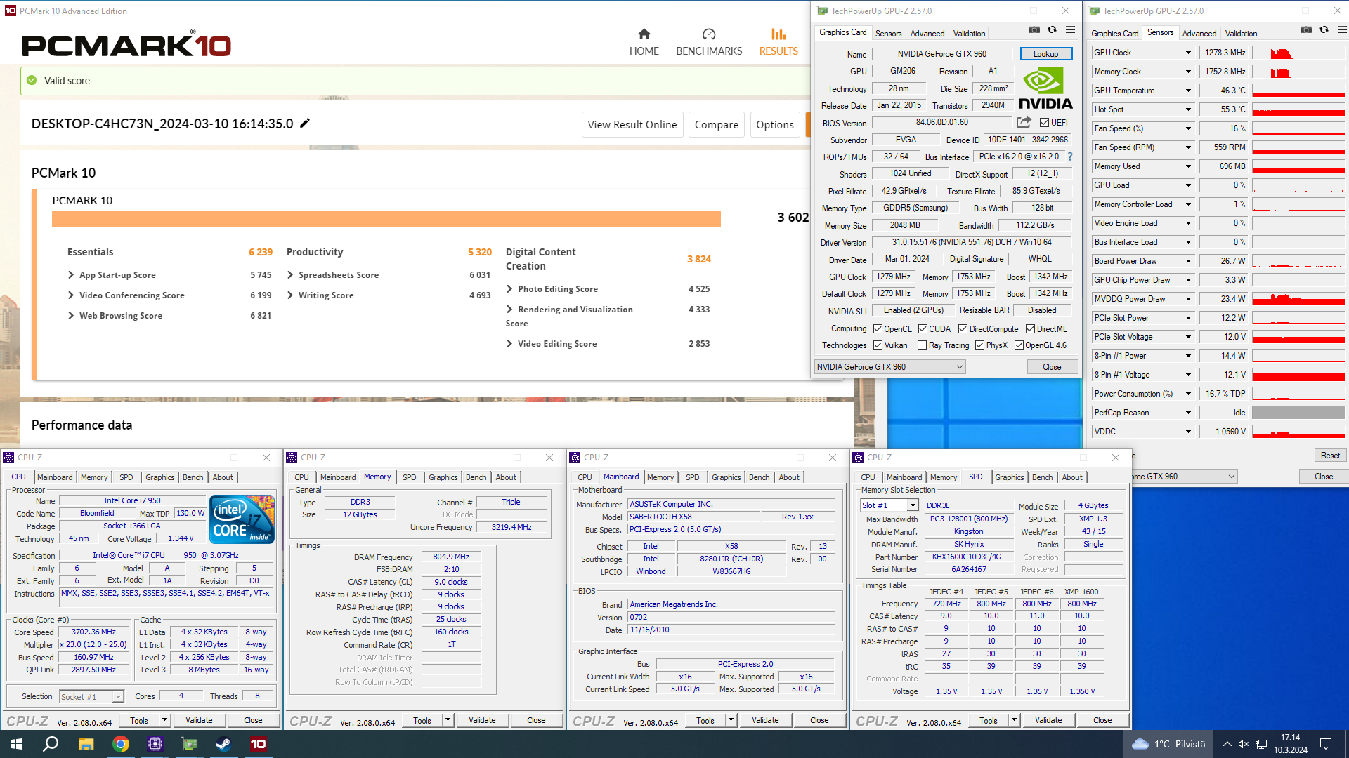Toggle the OpenCL checkbox in GPU-Z
1349x758 pixels.
pos(878,329)
